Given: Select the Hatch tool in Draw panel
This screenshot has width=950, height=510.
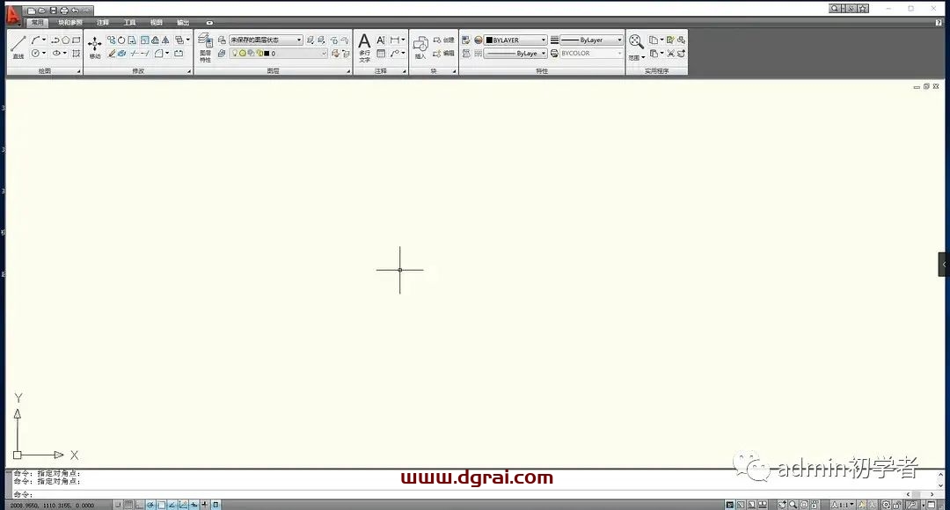Looking at the screenshot, I should coord(77,54).
